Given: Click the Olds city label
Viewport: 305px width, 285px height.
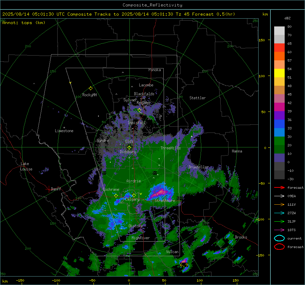Looking at the screenshot, I should [x=129, y=141].
